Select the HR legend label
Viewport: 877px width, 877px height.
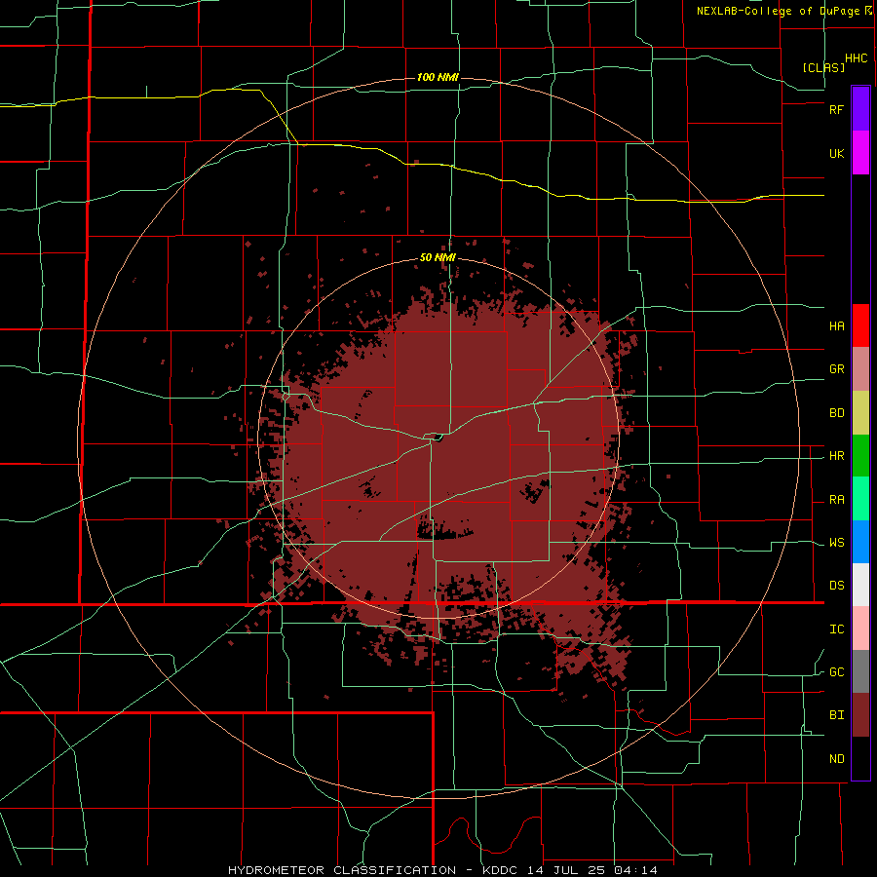(x=836, y=456)
